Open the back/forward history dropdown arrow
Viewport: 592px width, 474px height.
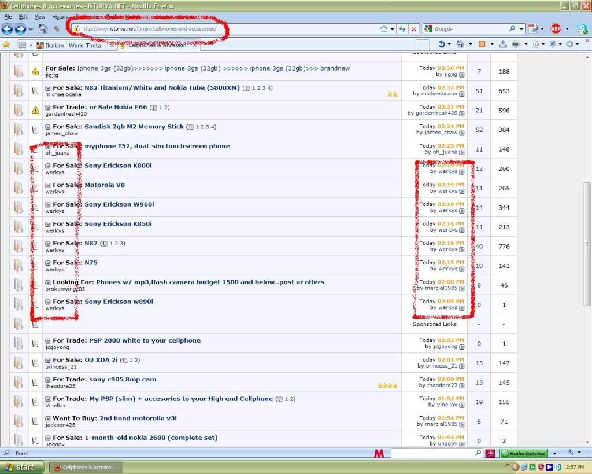click(x=31, y=29)
